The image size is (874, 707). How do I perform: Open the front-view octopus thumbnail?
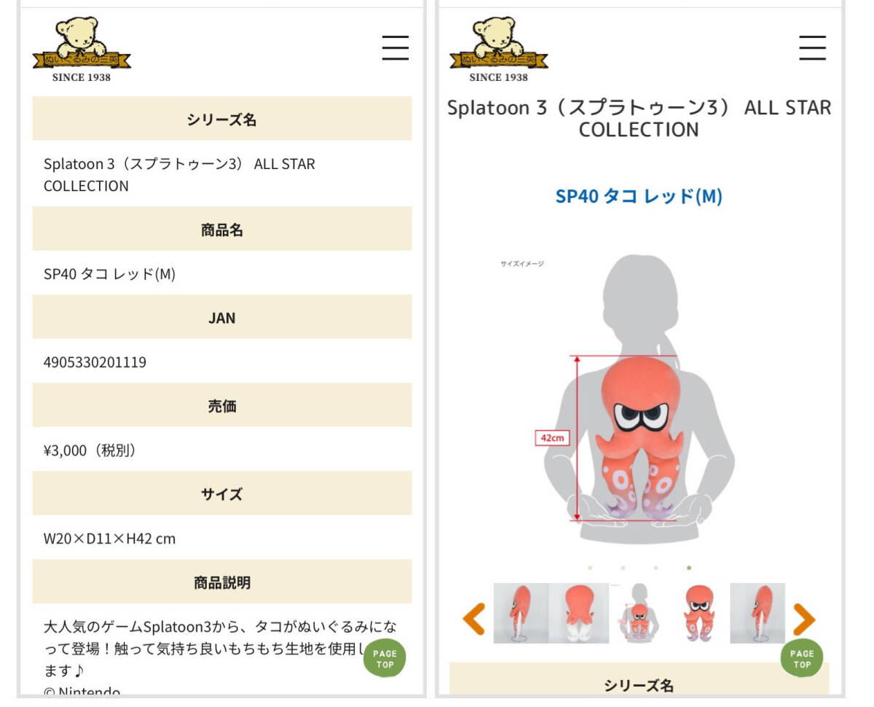click(698, 613)
